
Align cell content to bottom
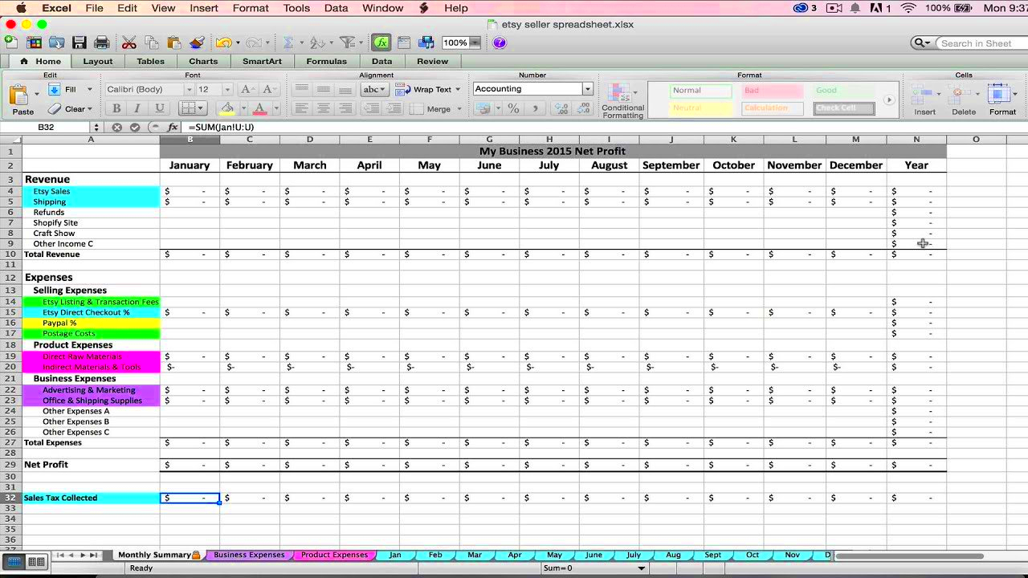click(345, 89)
